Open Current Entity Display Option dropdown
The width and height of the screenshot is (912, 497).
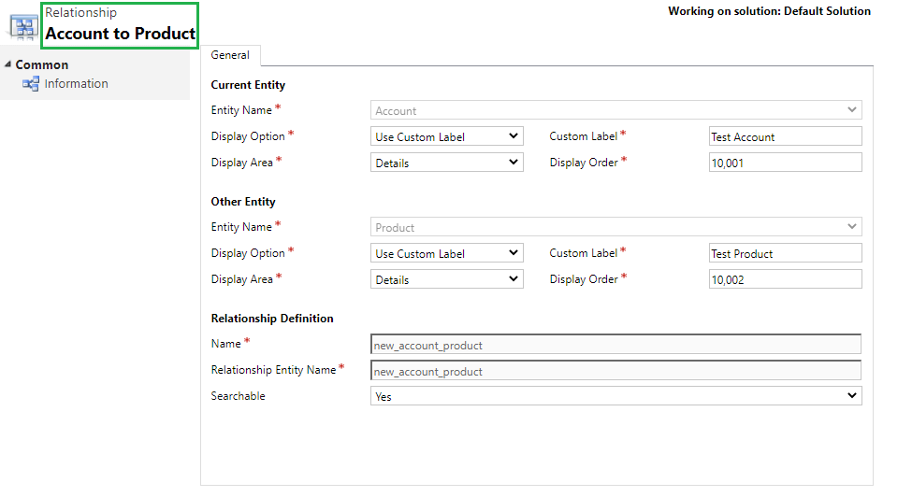(x=447, y=136)
